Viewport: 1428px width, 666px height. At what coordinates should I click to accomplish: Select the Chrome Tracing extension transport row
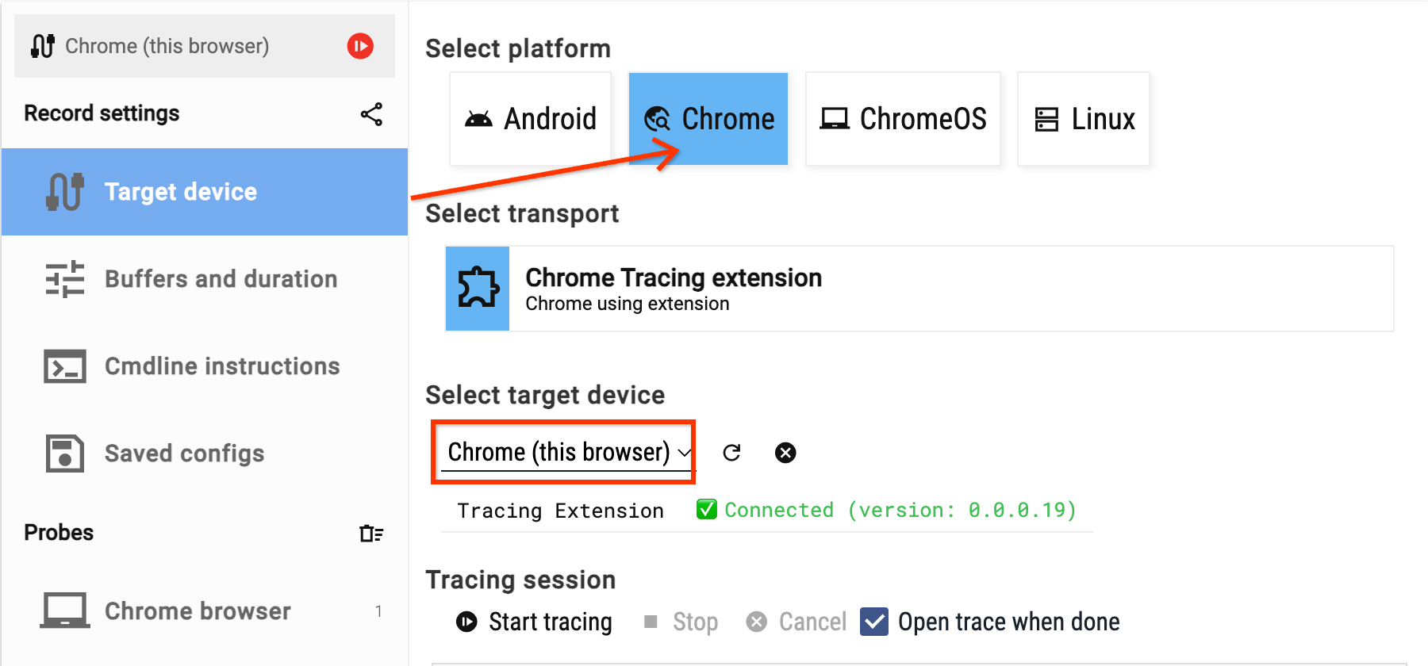tap(919, 289)
